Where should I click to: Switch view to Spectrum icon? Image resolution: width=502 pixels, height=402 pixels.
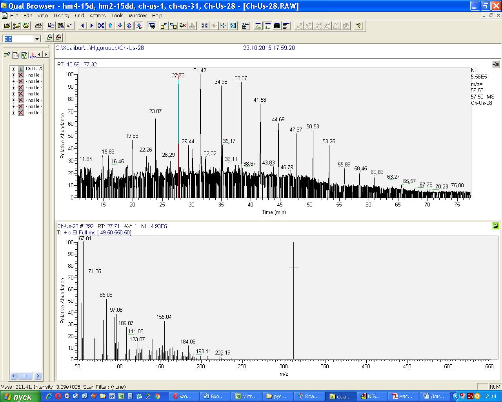(267, 26)
